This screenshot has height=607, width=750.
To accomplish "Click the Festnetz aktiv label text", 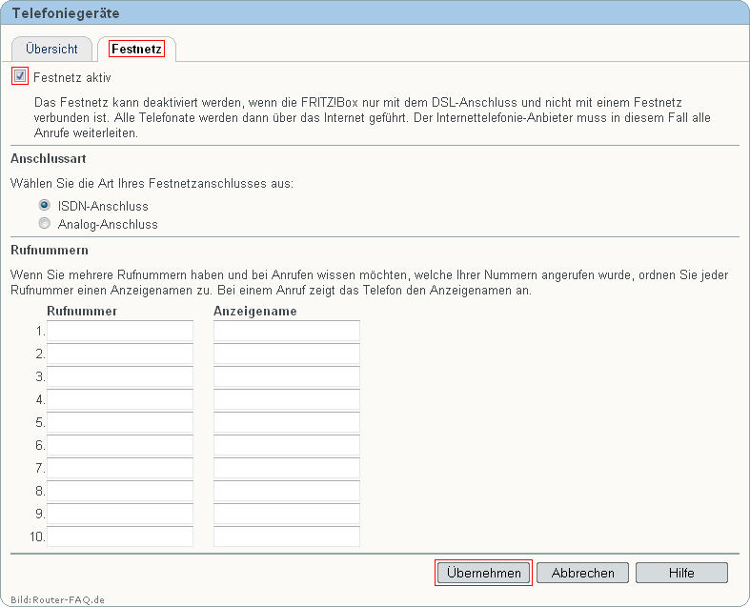I will pyautogui.click(x=72, y=77).
